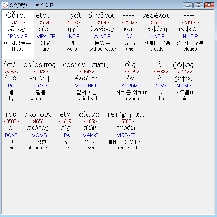Click the lemma πηγή
Screen dimensions: 217x217
tap(71, 29)
